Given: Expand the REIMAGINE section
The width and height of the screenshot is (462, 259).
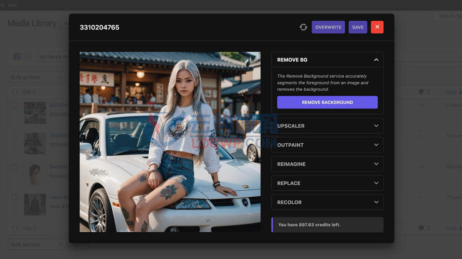Looking at the screenshot, I should tap(328, 164).
